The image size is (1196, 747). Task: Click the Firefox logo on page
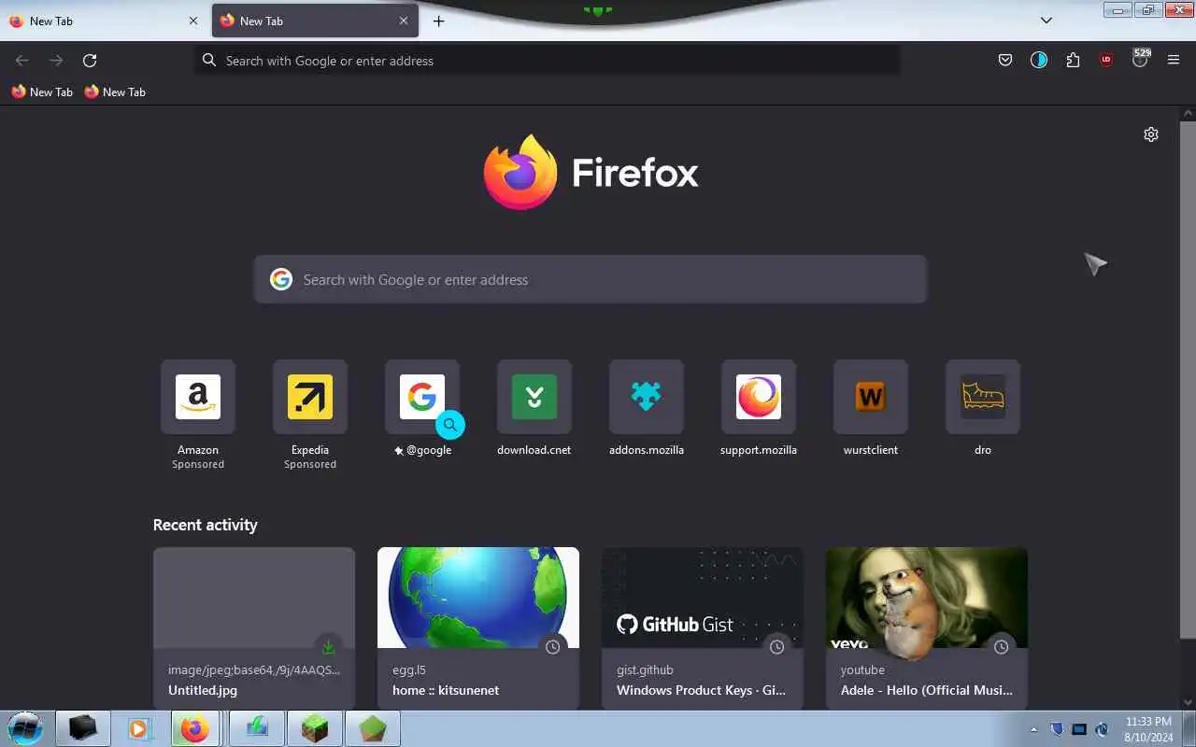point(591,172)
